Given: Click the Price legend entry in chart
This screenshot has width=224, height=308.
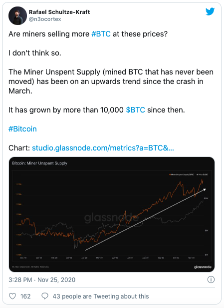Looking at the screenshot, I should tap(202, 174).
